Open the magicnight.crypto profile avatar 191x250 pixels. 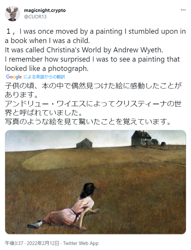click(12, 14)
